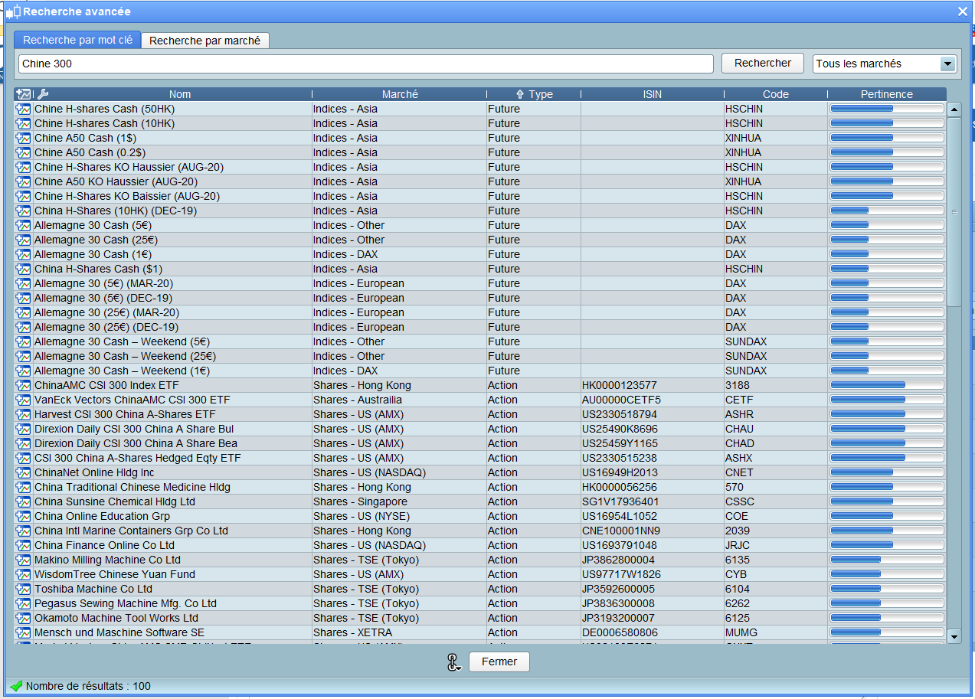Viewport: 975px width, 699px height.
Task: Open the Tous les marchés dropdown
Action: tap(885, 64)
